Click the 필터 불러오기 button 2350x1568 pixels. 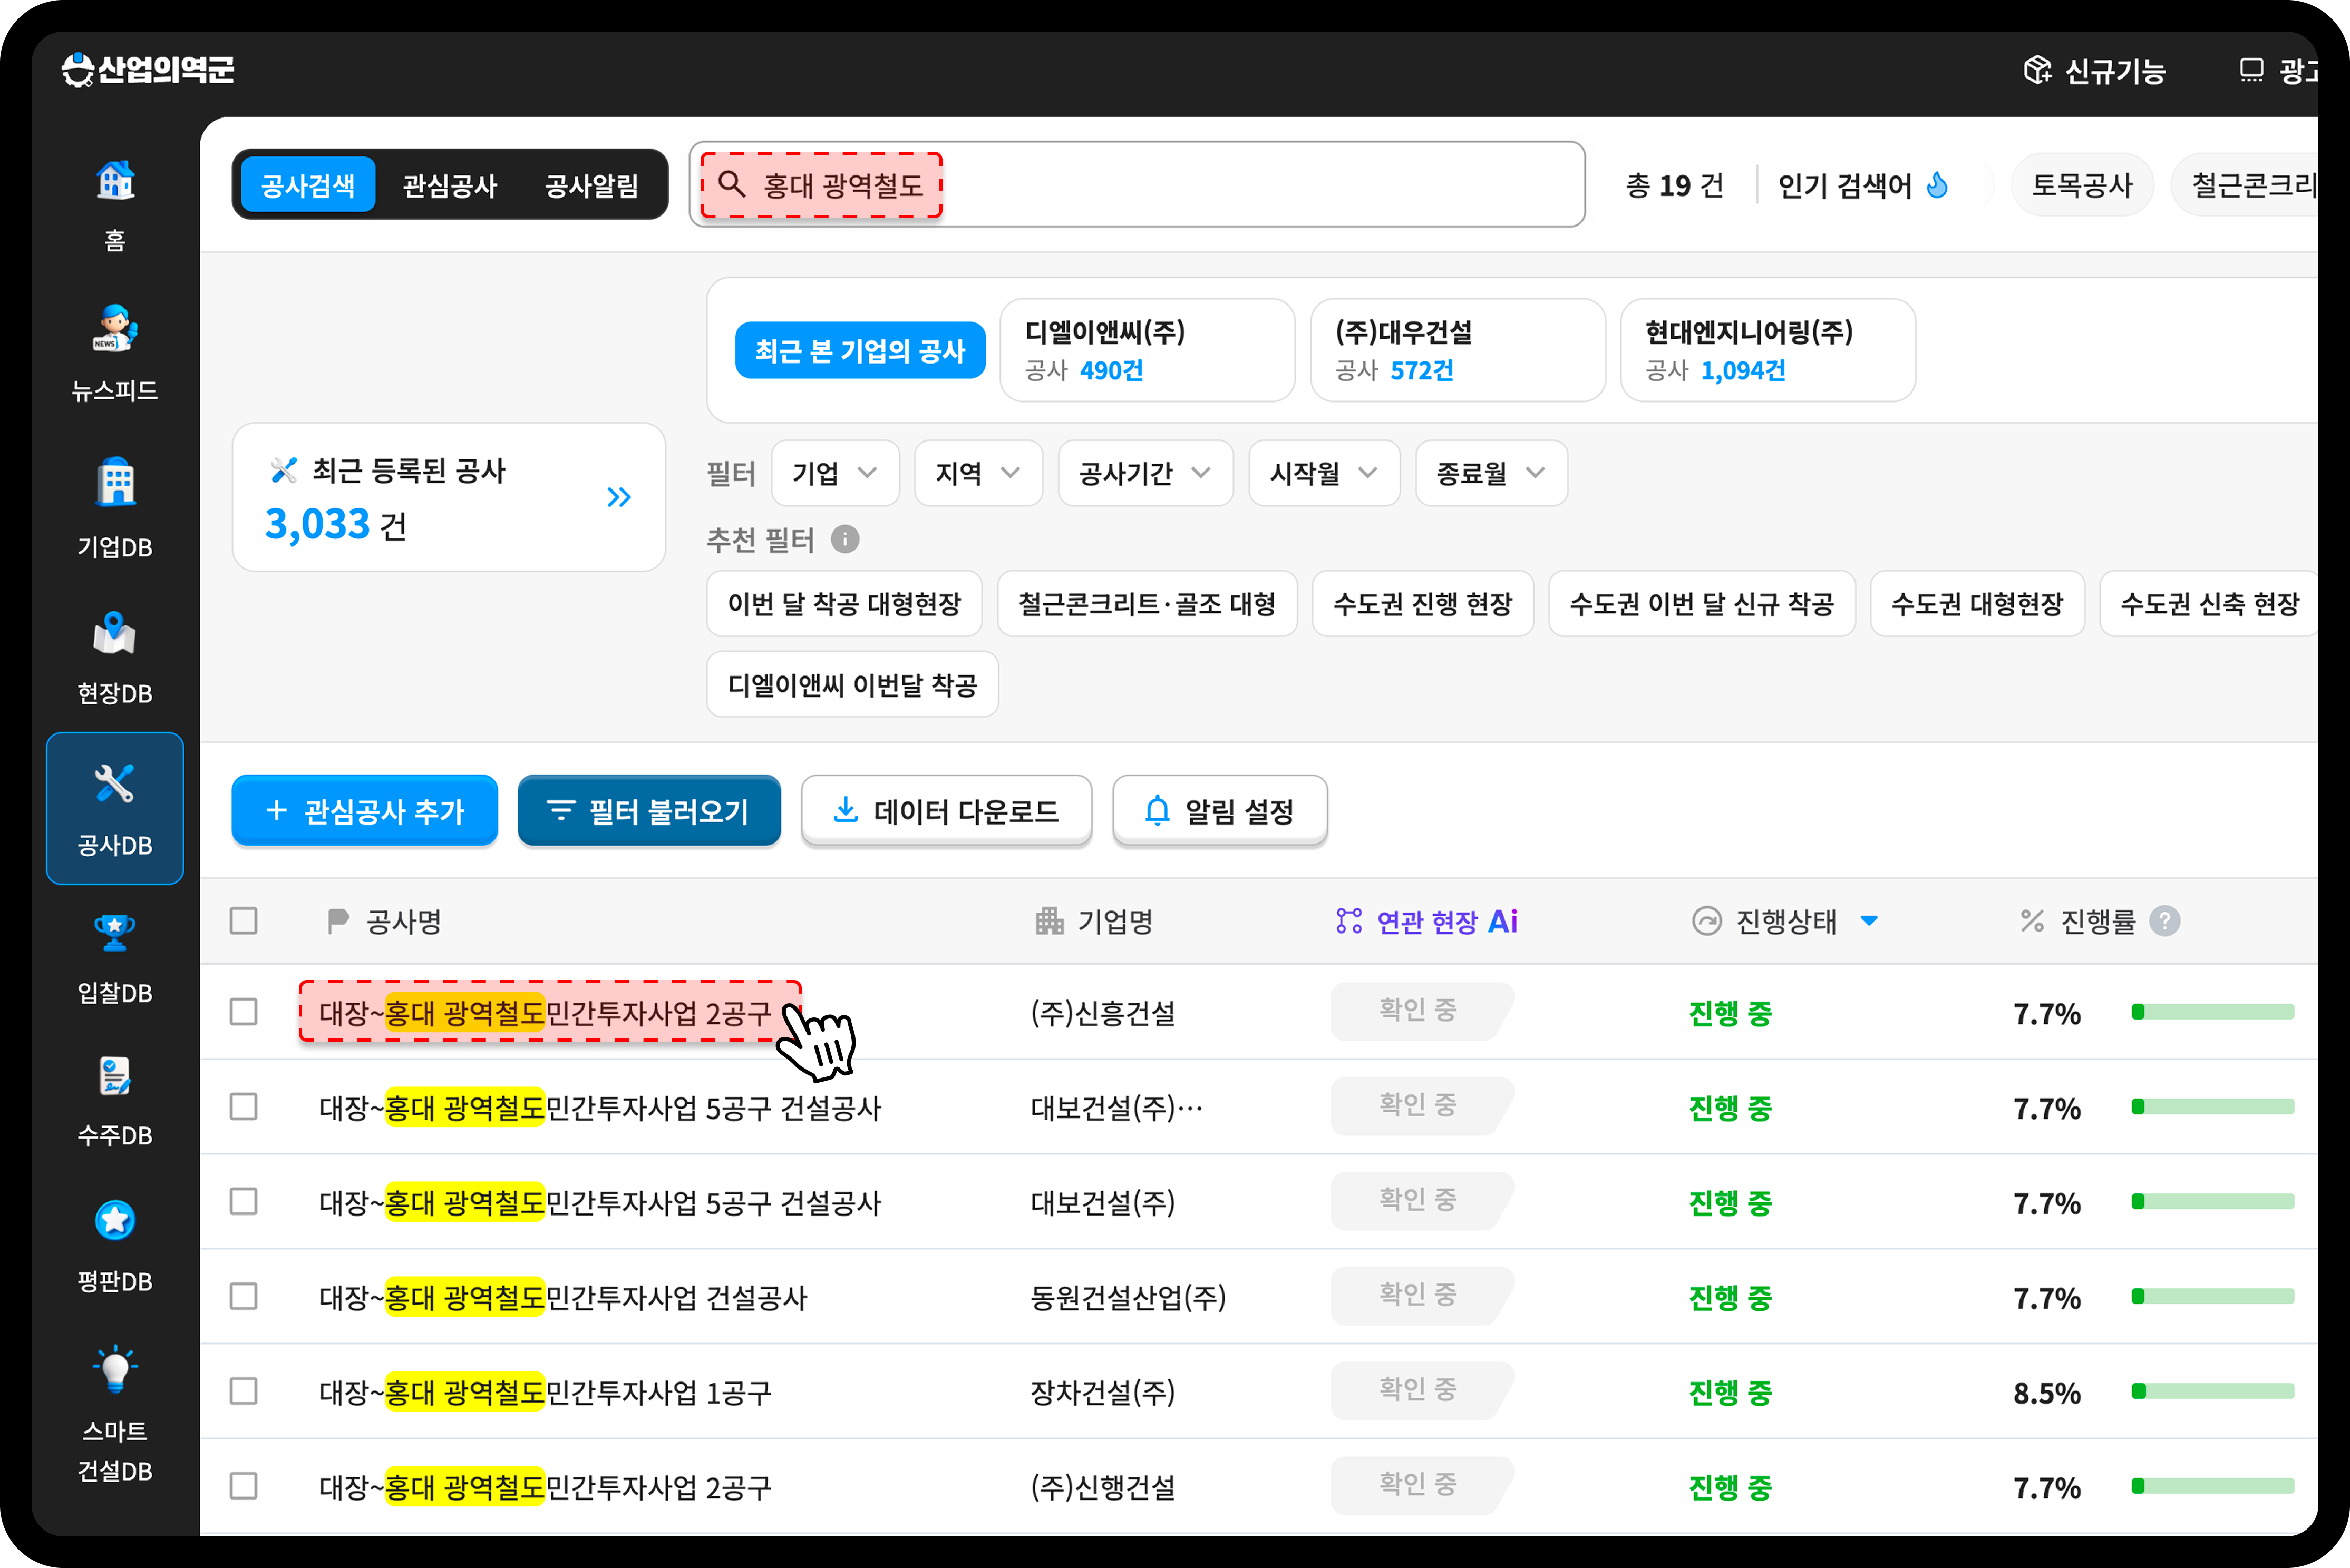click(x=649, y=811)
